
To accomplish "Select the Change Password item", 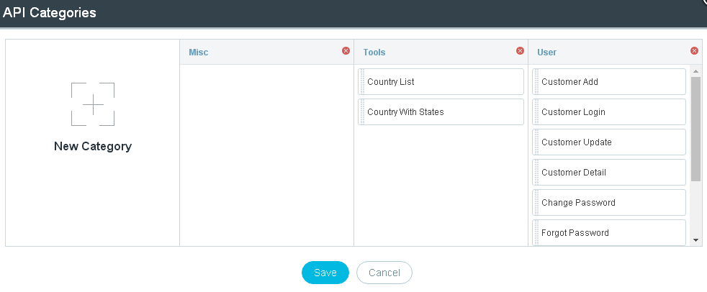I will [609, 202].
